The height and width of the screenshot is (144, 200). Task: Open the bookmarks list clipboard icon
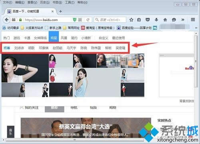139,20
